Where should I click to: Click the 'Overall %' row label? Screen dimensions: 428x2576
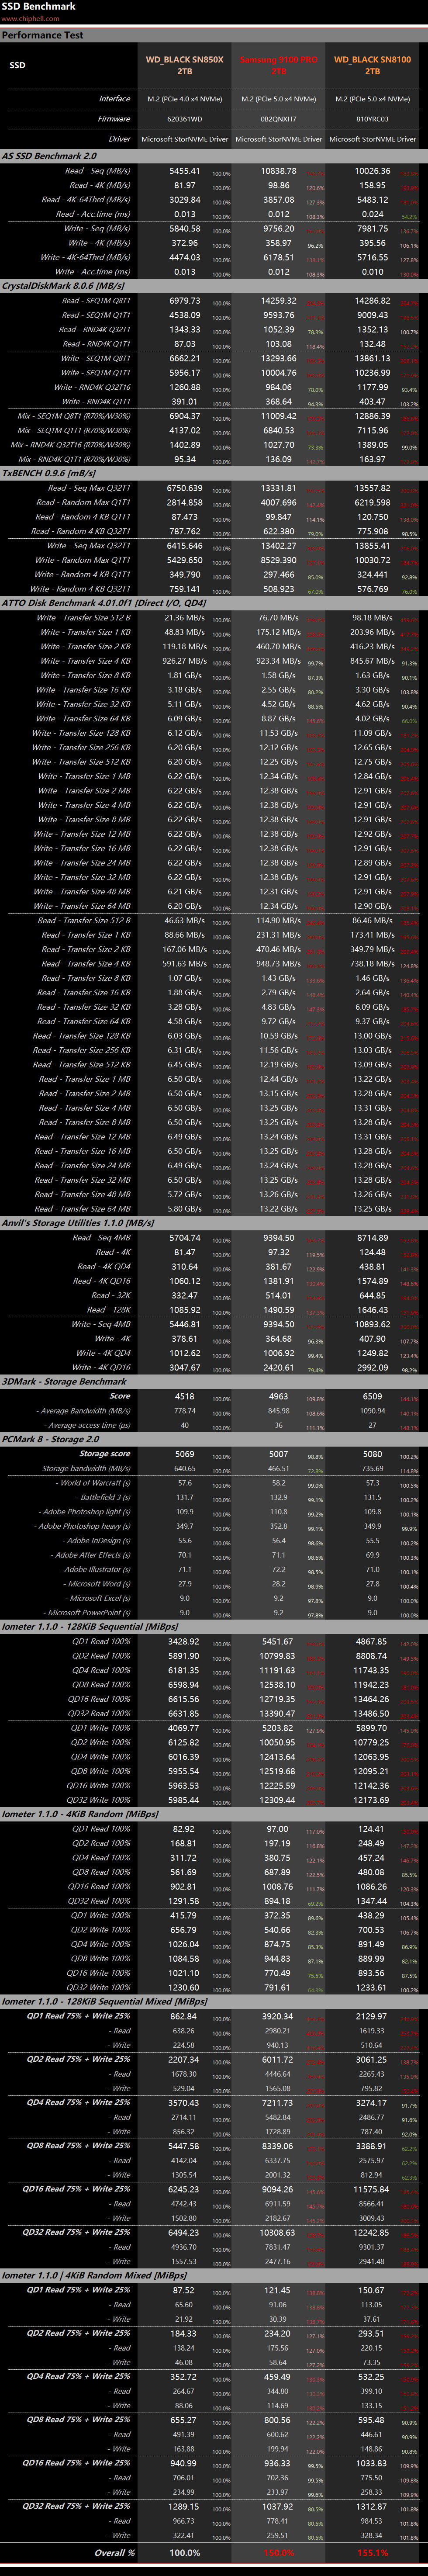[114, 2552]
